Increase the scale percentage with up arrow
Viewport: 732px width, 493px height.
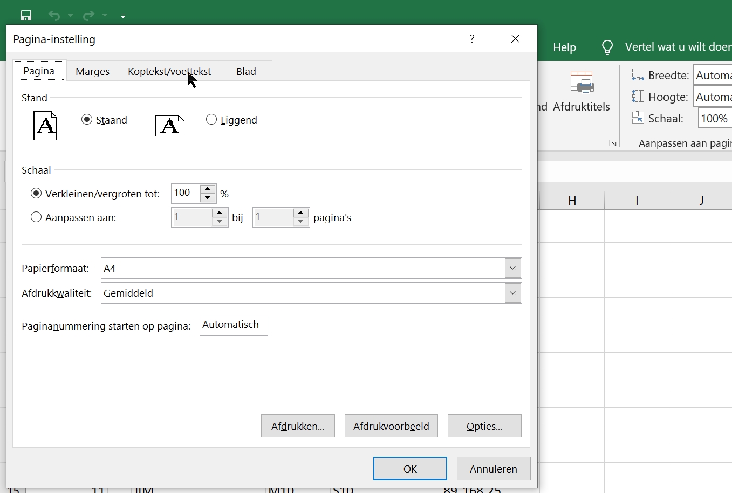tap(208, 189)
